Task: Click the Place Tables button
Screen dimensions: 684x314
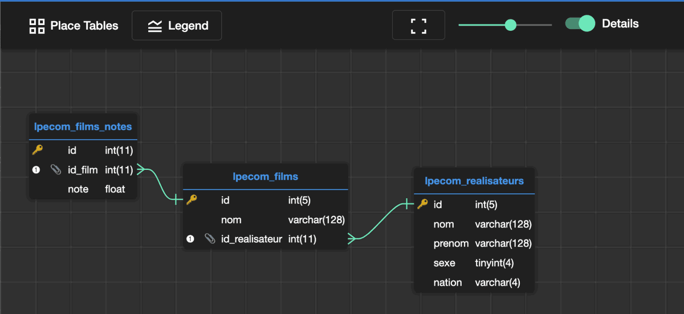Action: pos(74,26)
